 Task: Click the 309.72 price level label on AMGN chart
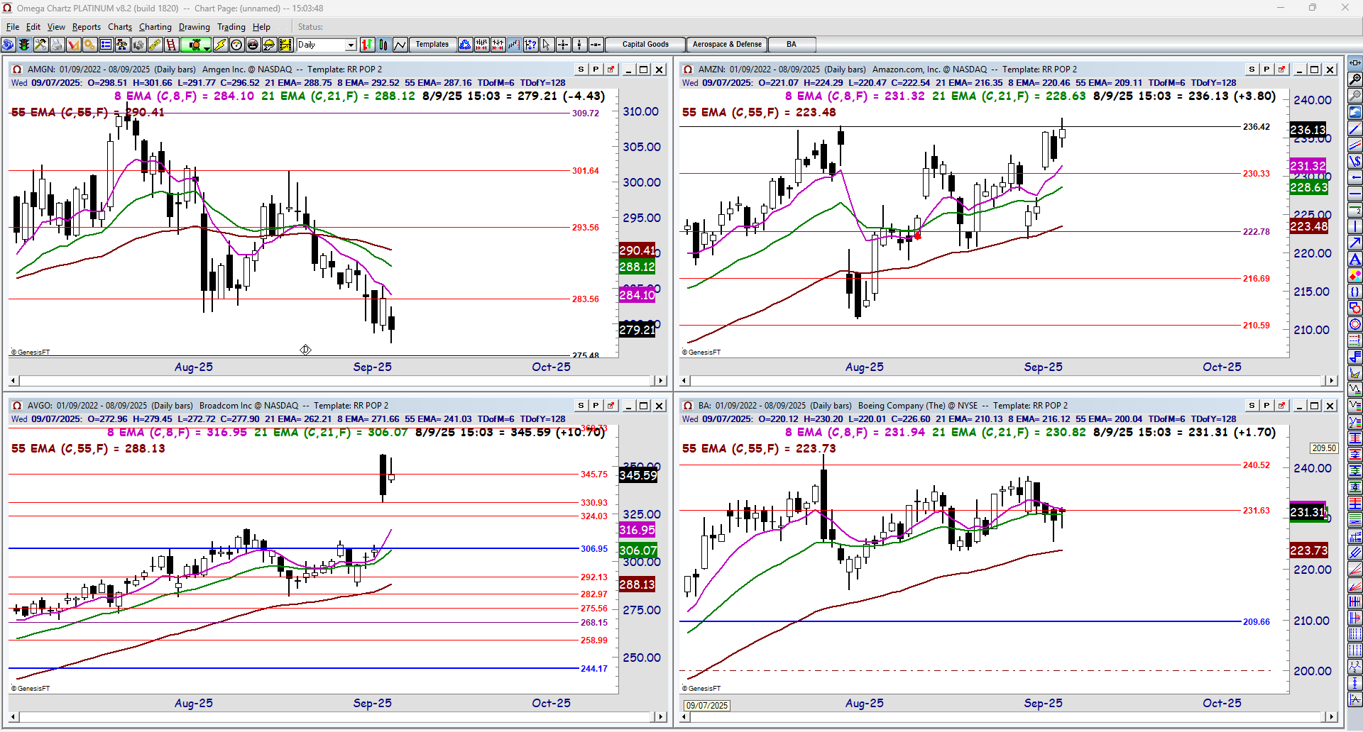586,113
